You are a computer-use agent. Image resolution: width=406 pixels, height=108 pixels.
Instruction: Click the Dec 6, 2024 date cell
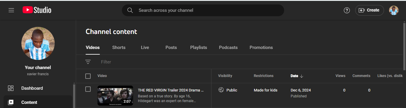point(301,90)
